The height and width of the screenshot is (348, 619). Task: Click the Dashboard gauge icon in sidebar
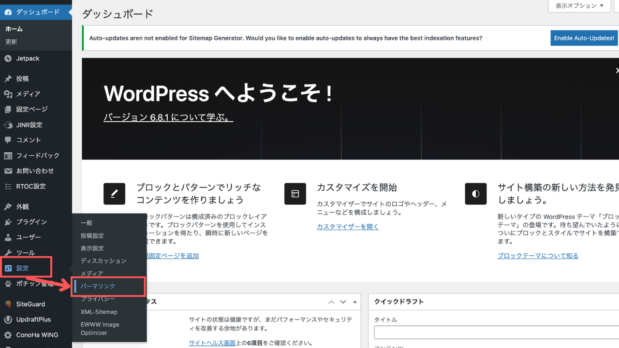tap(8, 12)
